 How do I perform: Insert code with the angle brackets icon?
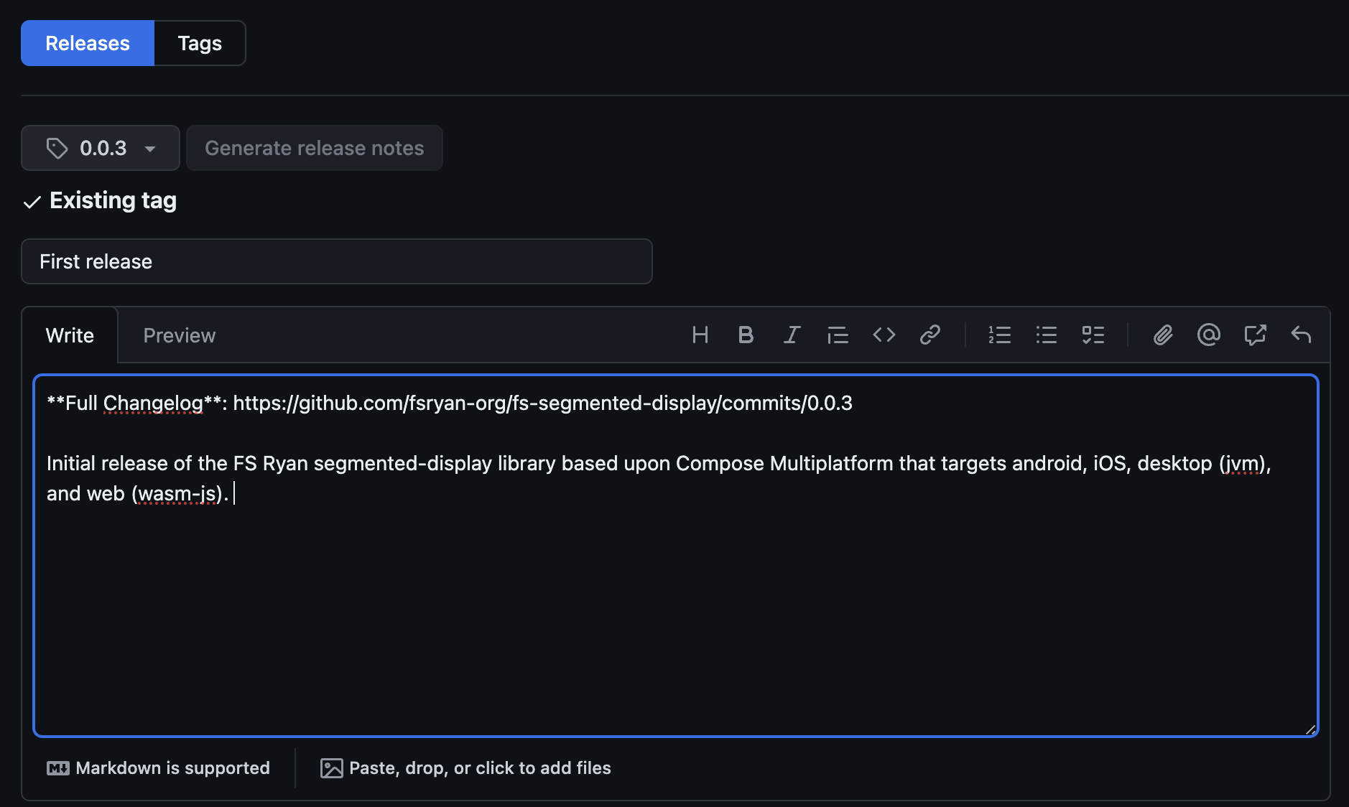(x=884, y=335)
